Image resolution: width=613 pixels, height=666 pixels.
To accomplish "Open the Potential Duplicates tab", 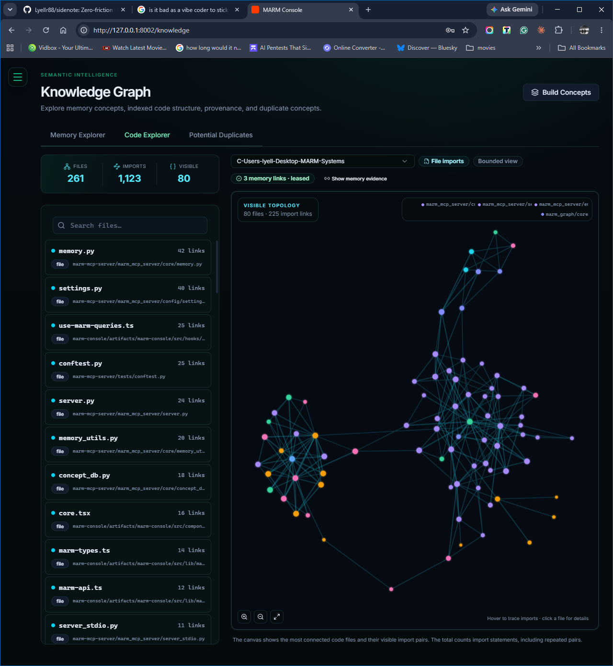I will coord(221,135).
